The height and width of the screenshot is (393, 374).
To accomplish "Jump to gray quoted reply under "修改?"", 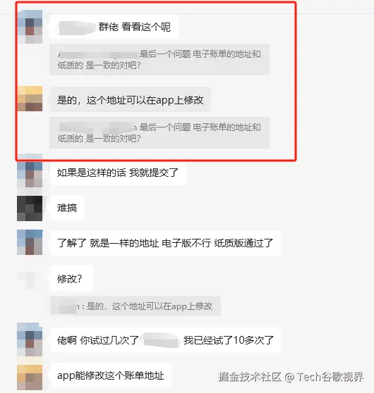I will 135,306.
